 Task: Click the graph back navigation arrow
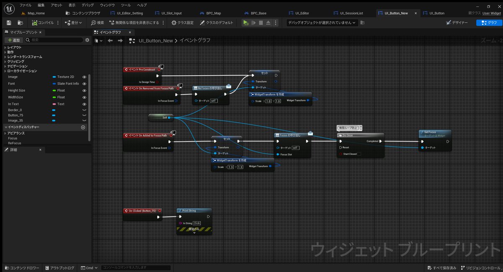(110, 41)
